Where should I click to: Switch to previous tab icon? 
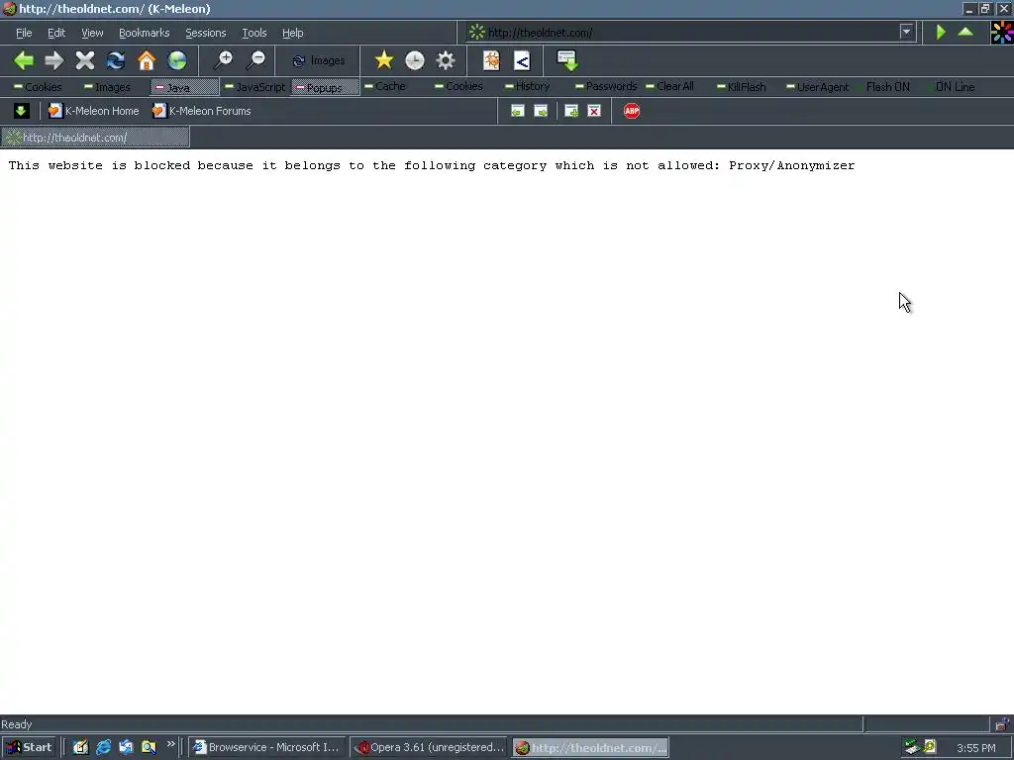[x=517, y=111]
